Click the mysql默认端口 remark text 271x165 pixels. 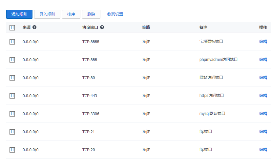(212, 114)
